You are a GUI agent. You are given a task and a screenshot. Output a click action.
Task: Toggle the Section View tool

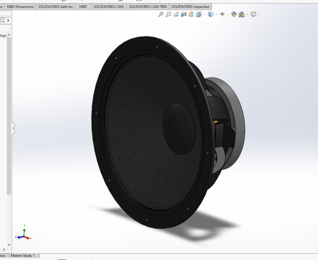tap(183, 15)
